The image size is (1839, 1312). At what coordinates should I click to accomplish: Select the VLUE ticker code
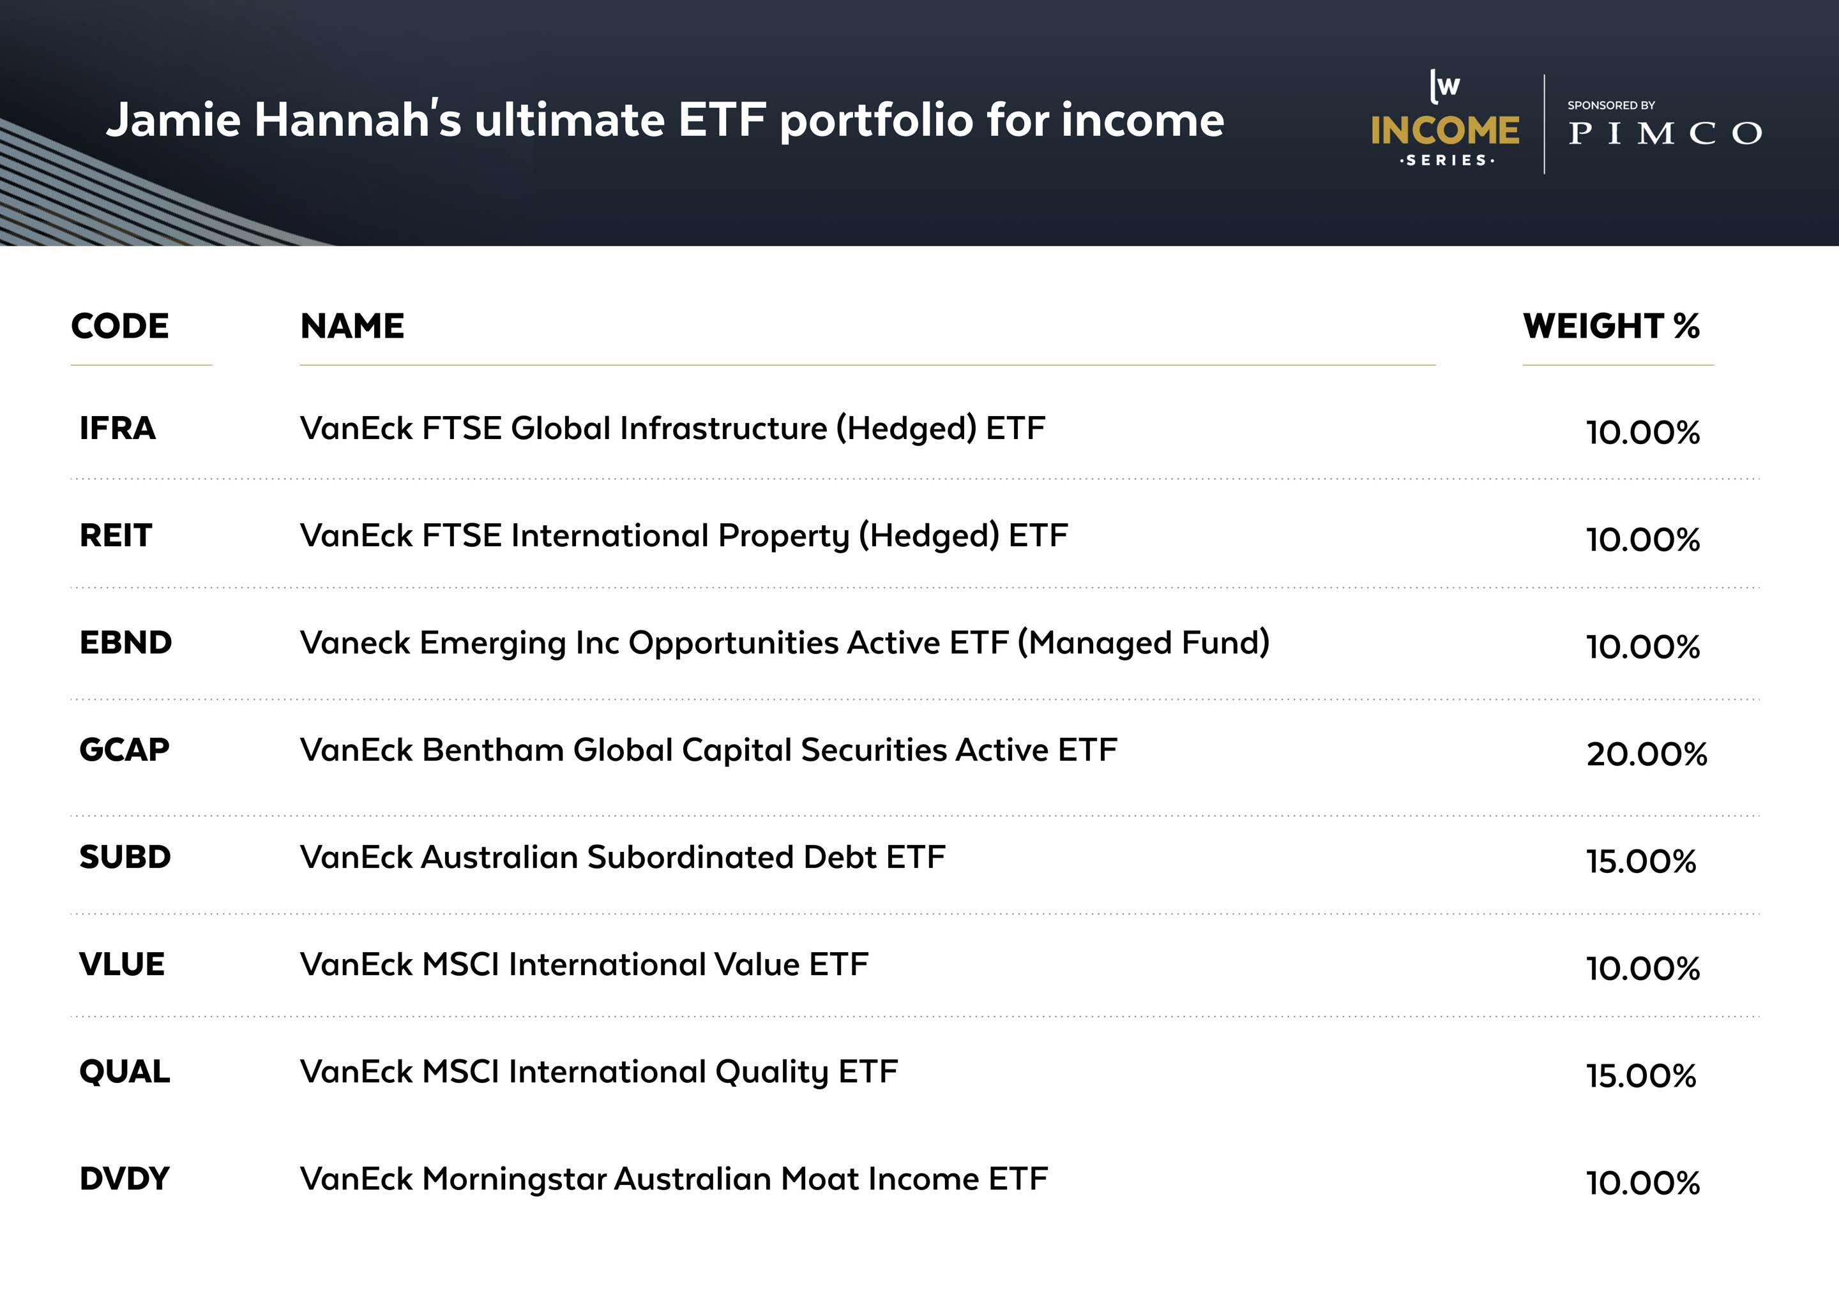pyautogui.click(x=122, y=965)
